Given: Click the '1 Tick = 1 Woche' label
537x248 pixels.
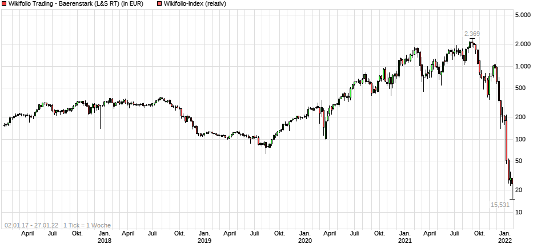Looking at the screenshot, I should click(x=87, y=225).
